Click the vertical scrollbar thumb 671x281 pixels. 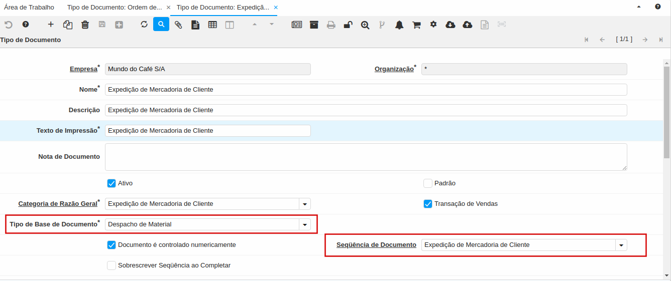coord(666,112)
